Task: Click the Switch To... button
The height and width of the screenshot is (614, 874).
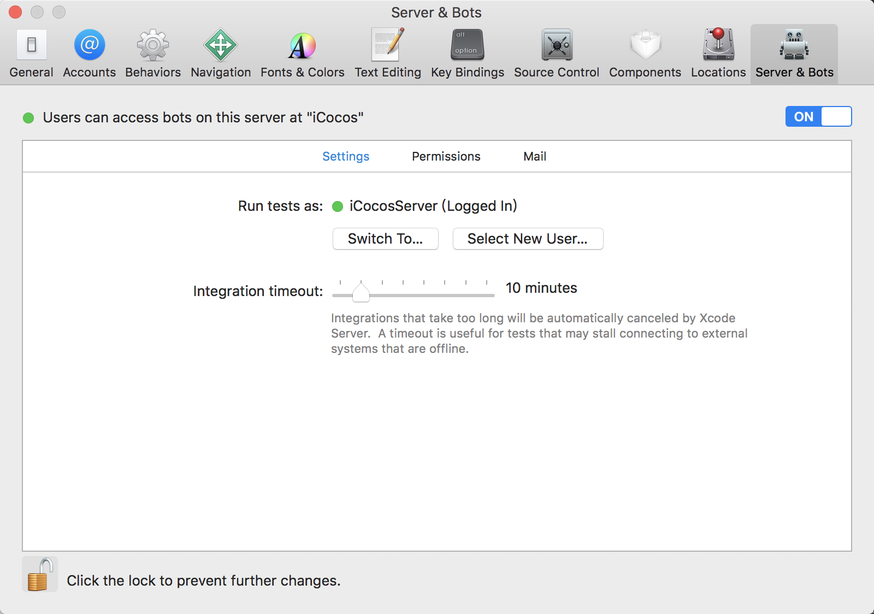Action: [386, 239]
